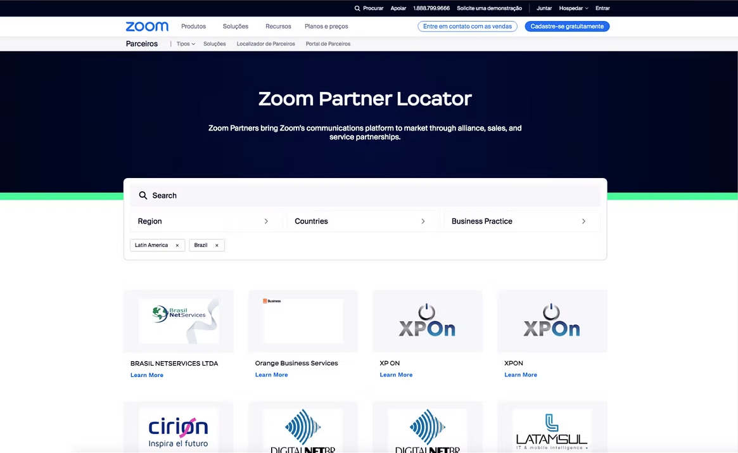Remove the Brazil filter tag
Image resolution: width=738 pixels, height=453 pixels.
[217, 245]
